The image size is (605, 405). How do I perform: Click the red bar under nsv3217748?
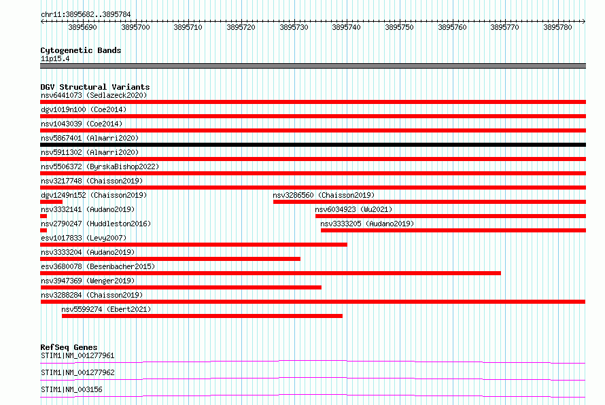[x=313, y=188]
